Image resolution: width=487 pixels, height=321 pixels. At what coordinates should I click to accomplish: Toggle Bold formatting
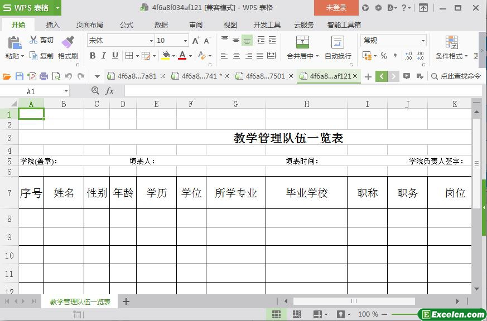[93, 56]
